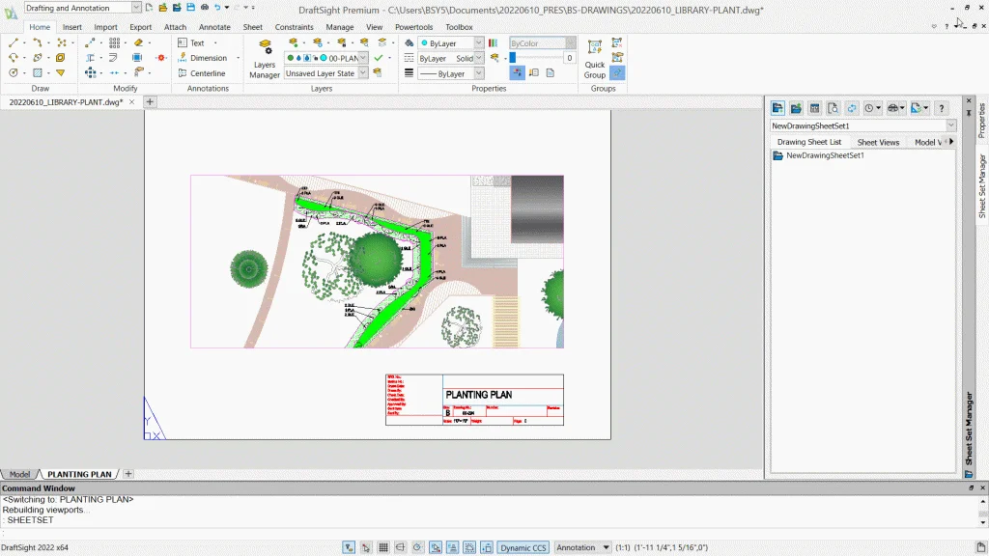Click the Quick Group tool
Image resolution: width=989 pixels, height=556 pixels.
point(595,59)
